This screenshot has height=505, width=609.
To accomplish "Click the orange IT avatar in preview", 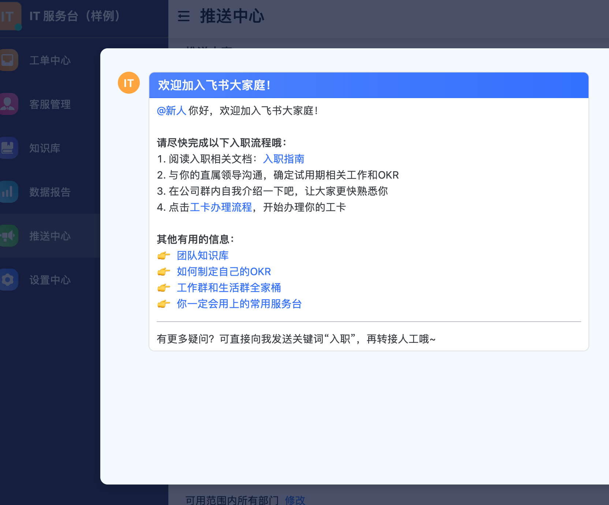I will coord(128,83).
